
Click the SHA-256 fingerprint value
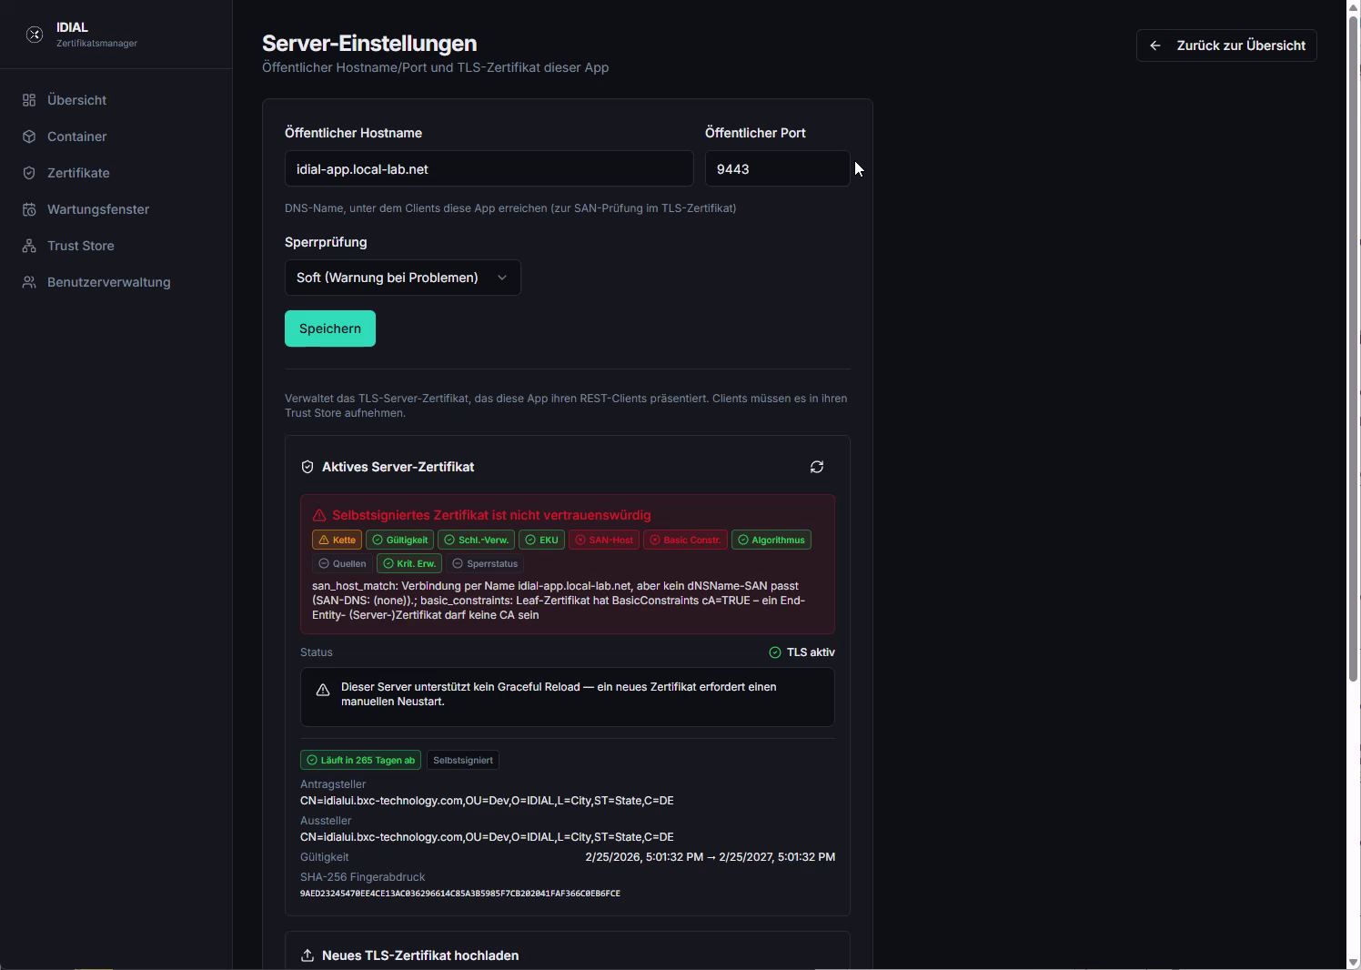coord(460,894)
